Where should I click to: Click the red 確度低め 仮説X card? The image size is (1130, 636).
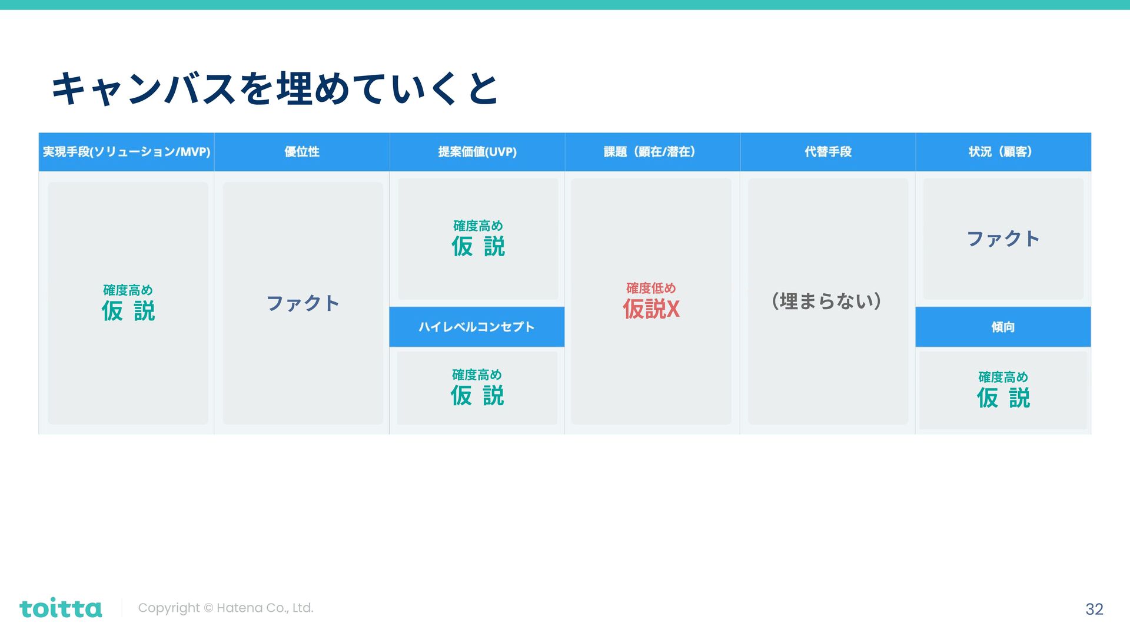coord(651,301)
